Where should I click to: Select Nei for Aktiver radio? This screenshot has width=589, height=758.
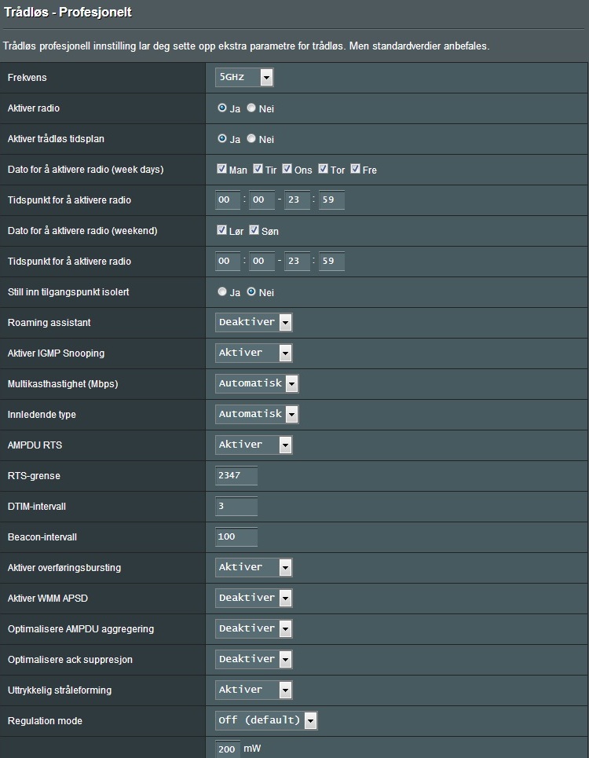[251, 108]
